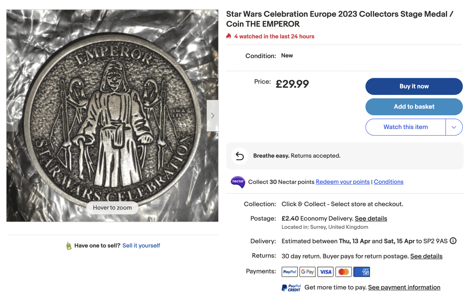Open the Redeem your points link
The width and height of the screenshot is (466, 303).
[343, 182]
